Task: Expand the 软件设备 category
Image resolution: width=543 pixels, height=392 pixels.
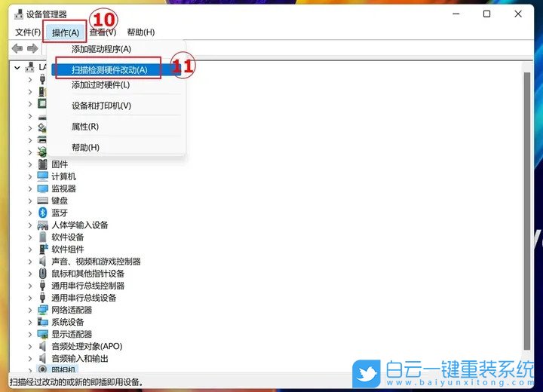Action: pyautogui.click(x=30, y=237)
